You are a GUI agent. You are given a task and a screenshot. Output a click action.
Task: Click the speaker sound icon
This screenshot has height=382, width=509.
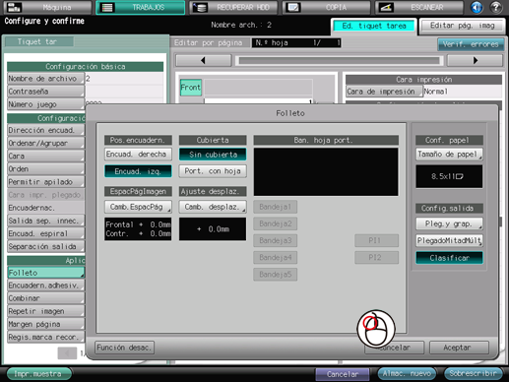[x=477, y=7]
